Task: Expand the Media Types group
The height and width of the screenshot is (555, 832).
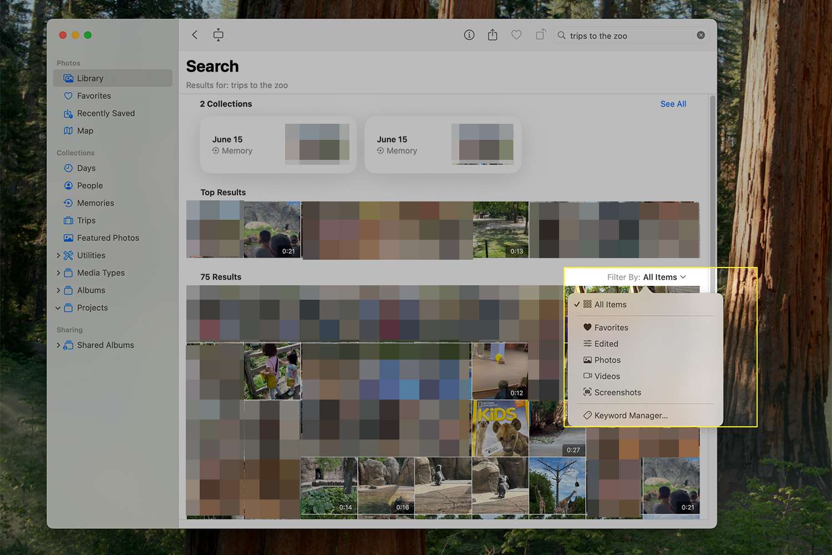Action: tap(58, 273)
